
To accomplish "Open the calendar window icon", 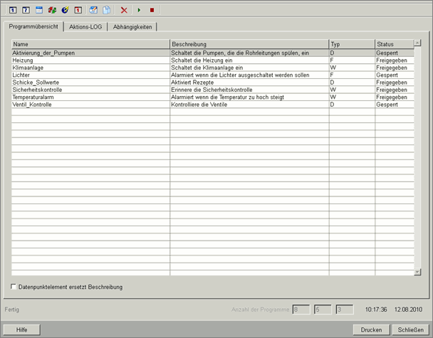I will coord(39,11).
